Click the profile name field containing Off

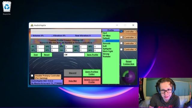click(x=74, y=55)
